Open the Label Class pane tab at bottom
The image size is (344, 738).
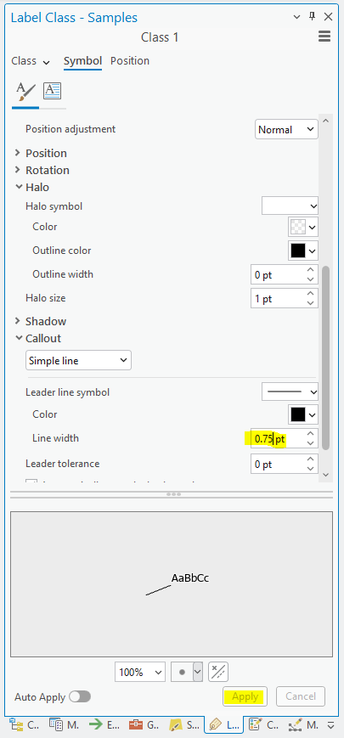(223, 725)
